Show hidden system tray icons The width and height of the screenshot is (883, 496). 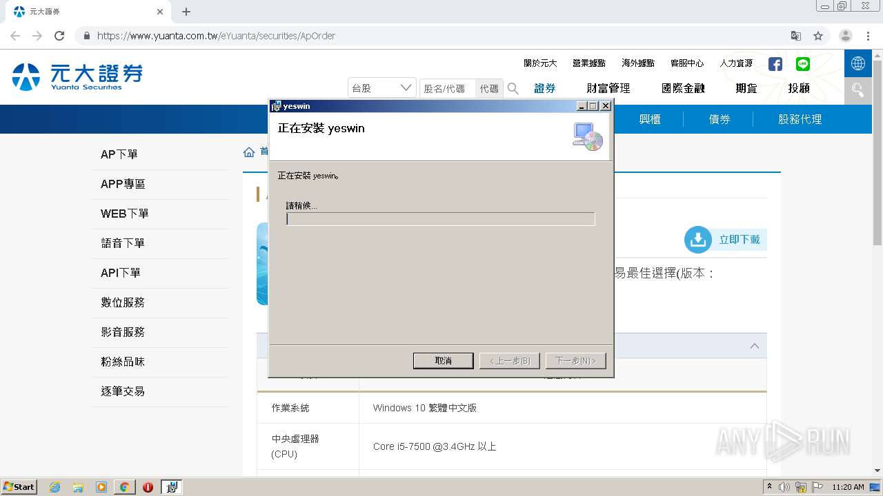pos(769,487)
